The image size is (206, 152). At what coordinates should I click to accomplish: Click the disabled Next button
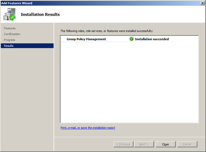point(144,144)
